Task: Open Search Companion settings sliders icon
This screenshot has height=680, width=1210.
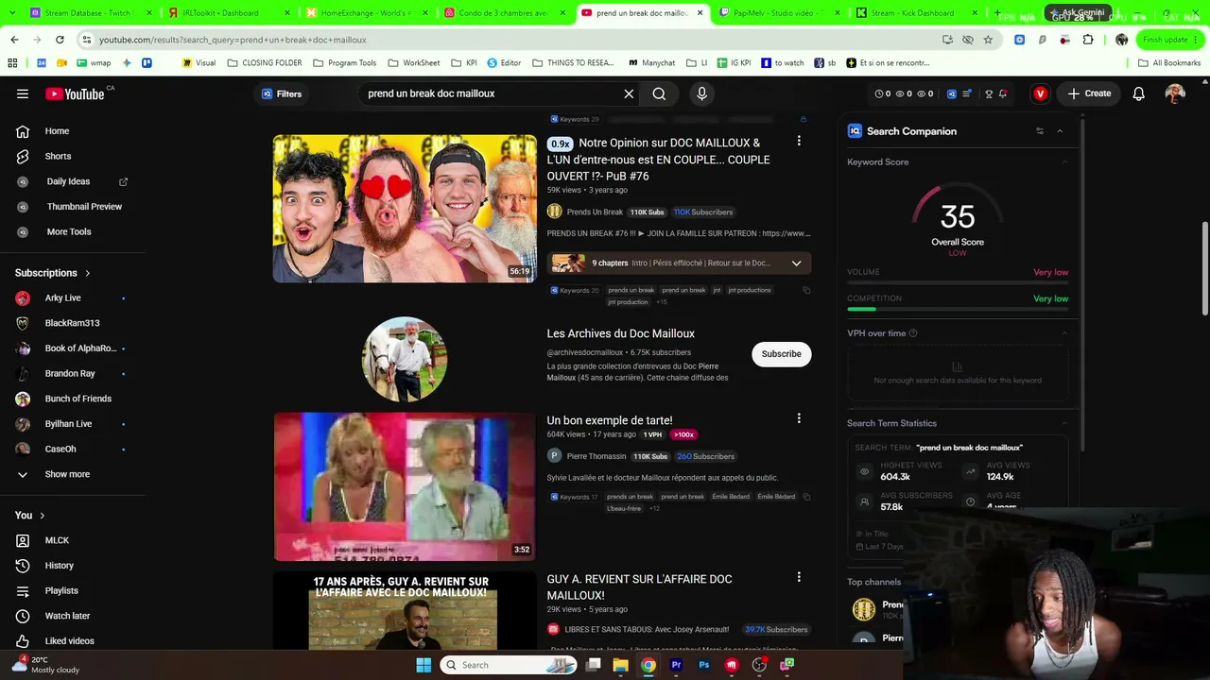Action: click(x=1040, y=131)
